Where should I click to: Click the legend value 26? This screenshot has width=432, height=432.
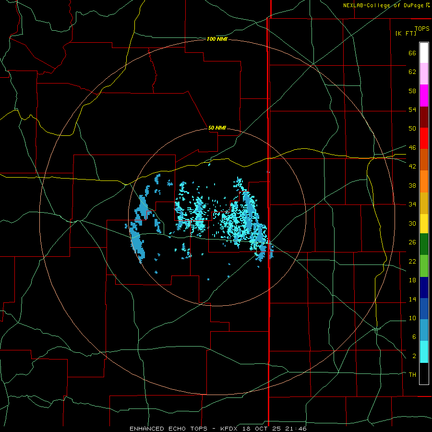pyautogui.click(x=412, y=242)
